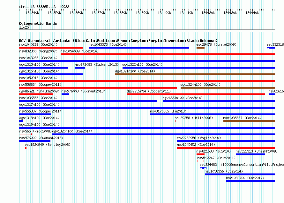Click the nsv82616 variant label at right edge
Screen dimensions: 284x203
276,91
